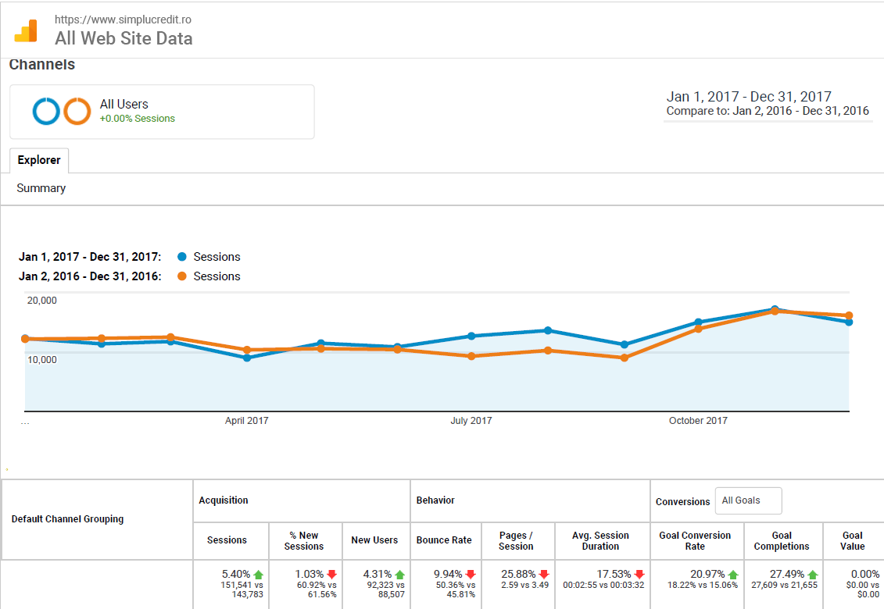884x609 pixels.
Task: Click the Google Analytics logo icon
Action: (26, 30)
